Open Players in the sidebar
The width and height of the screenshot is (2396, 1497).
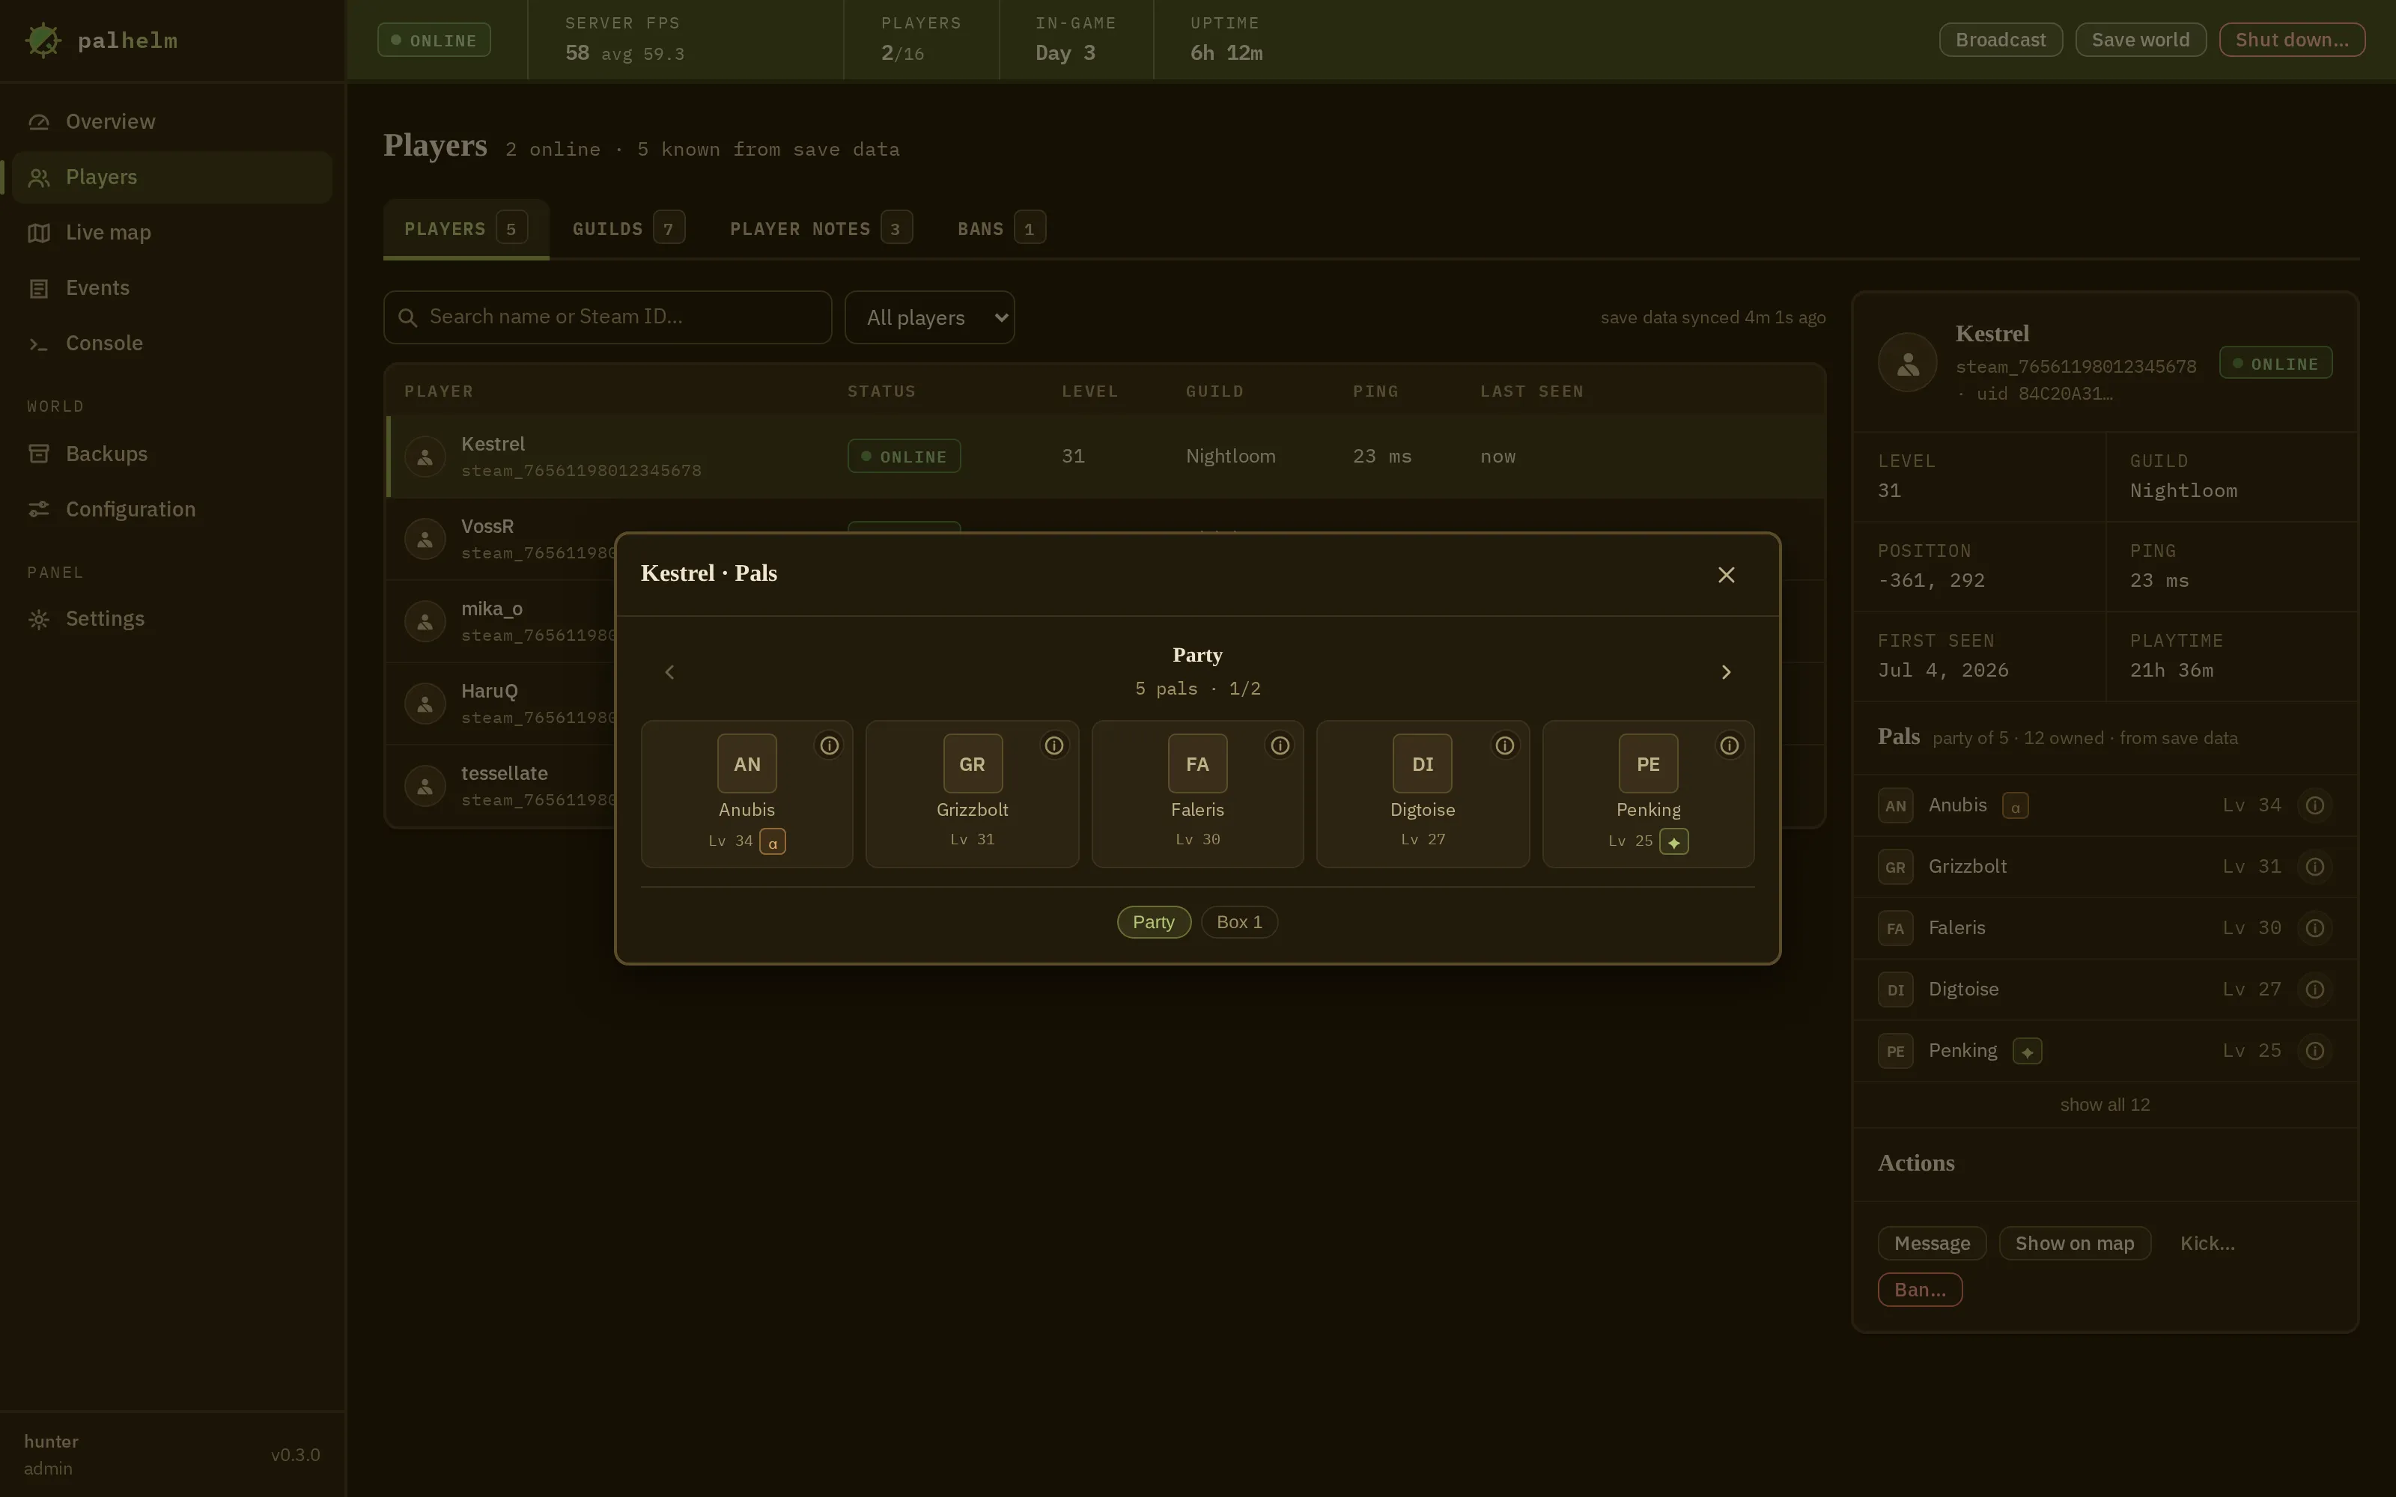[x=172, y=177]
